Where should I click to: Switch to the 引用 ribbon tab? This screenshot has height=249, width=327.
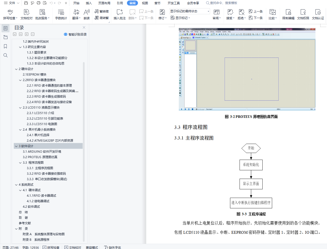(120, 3)
